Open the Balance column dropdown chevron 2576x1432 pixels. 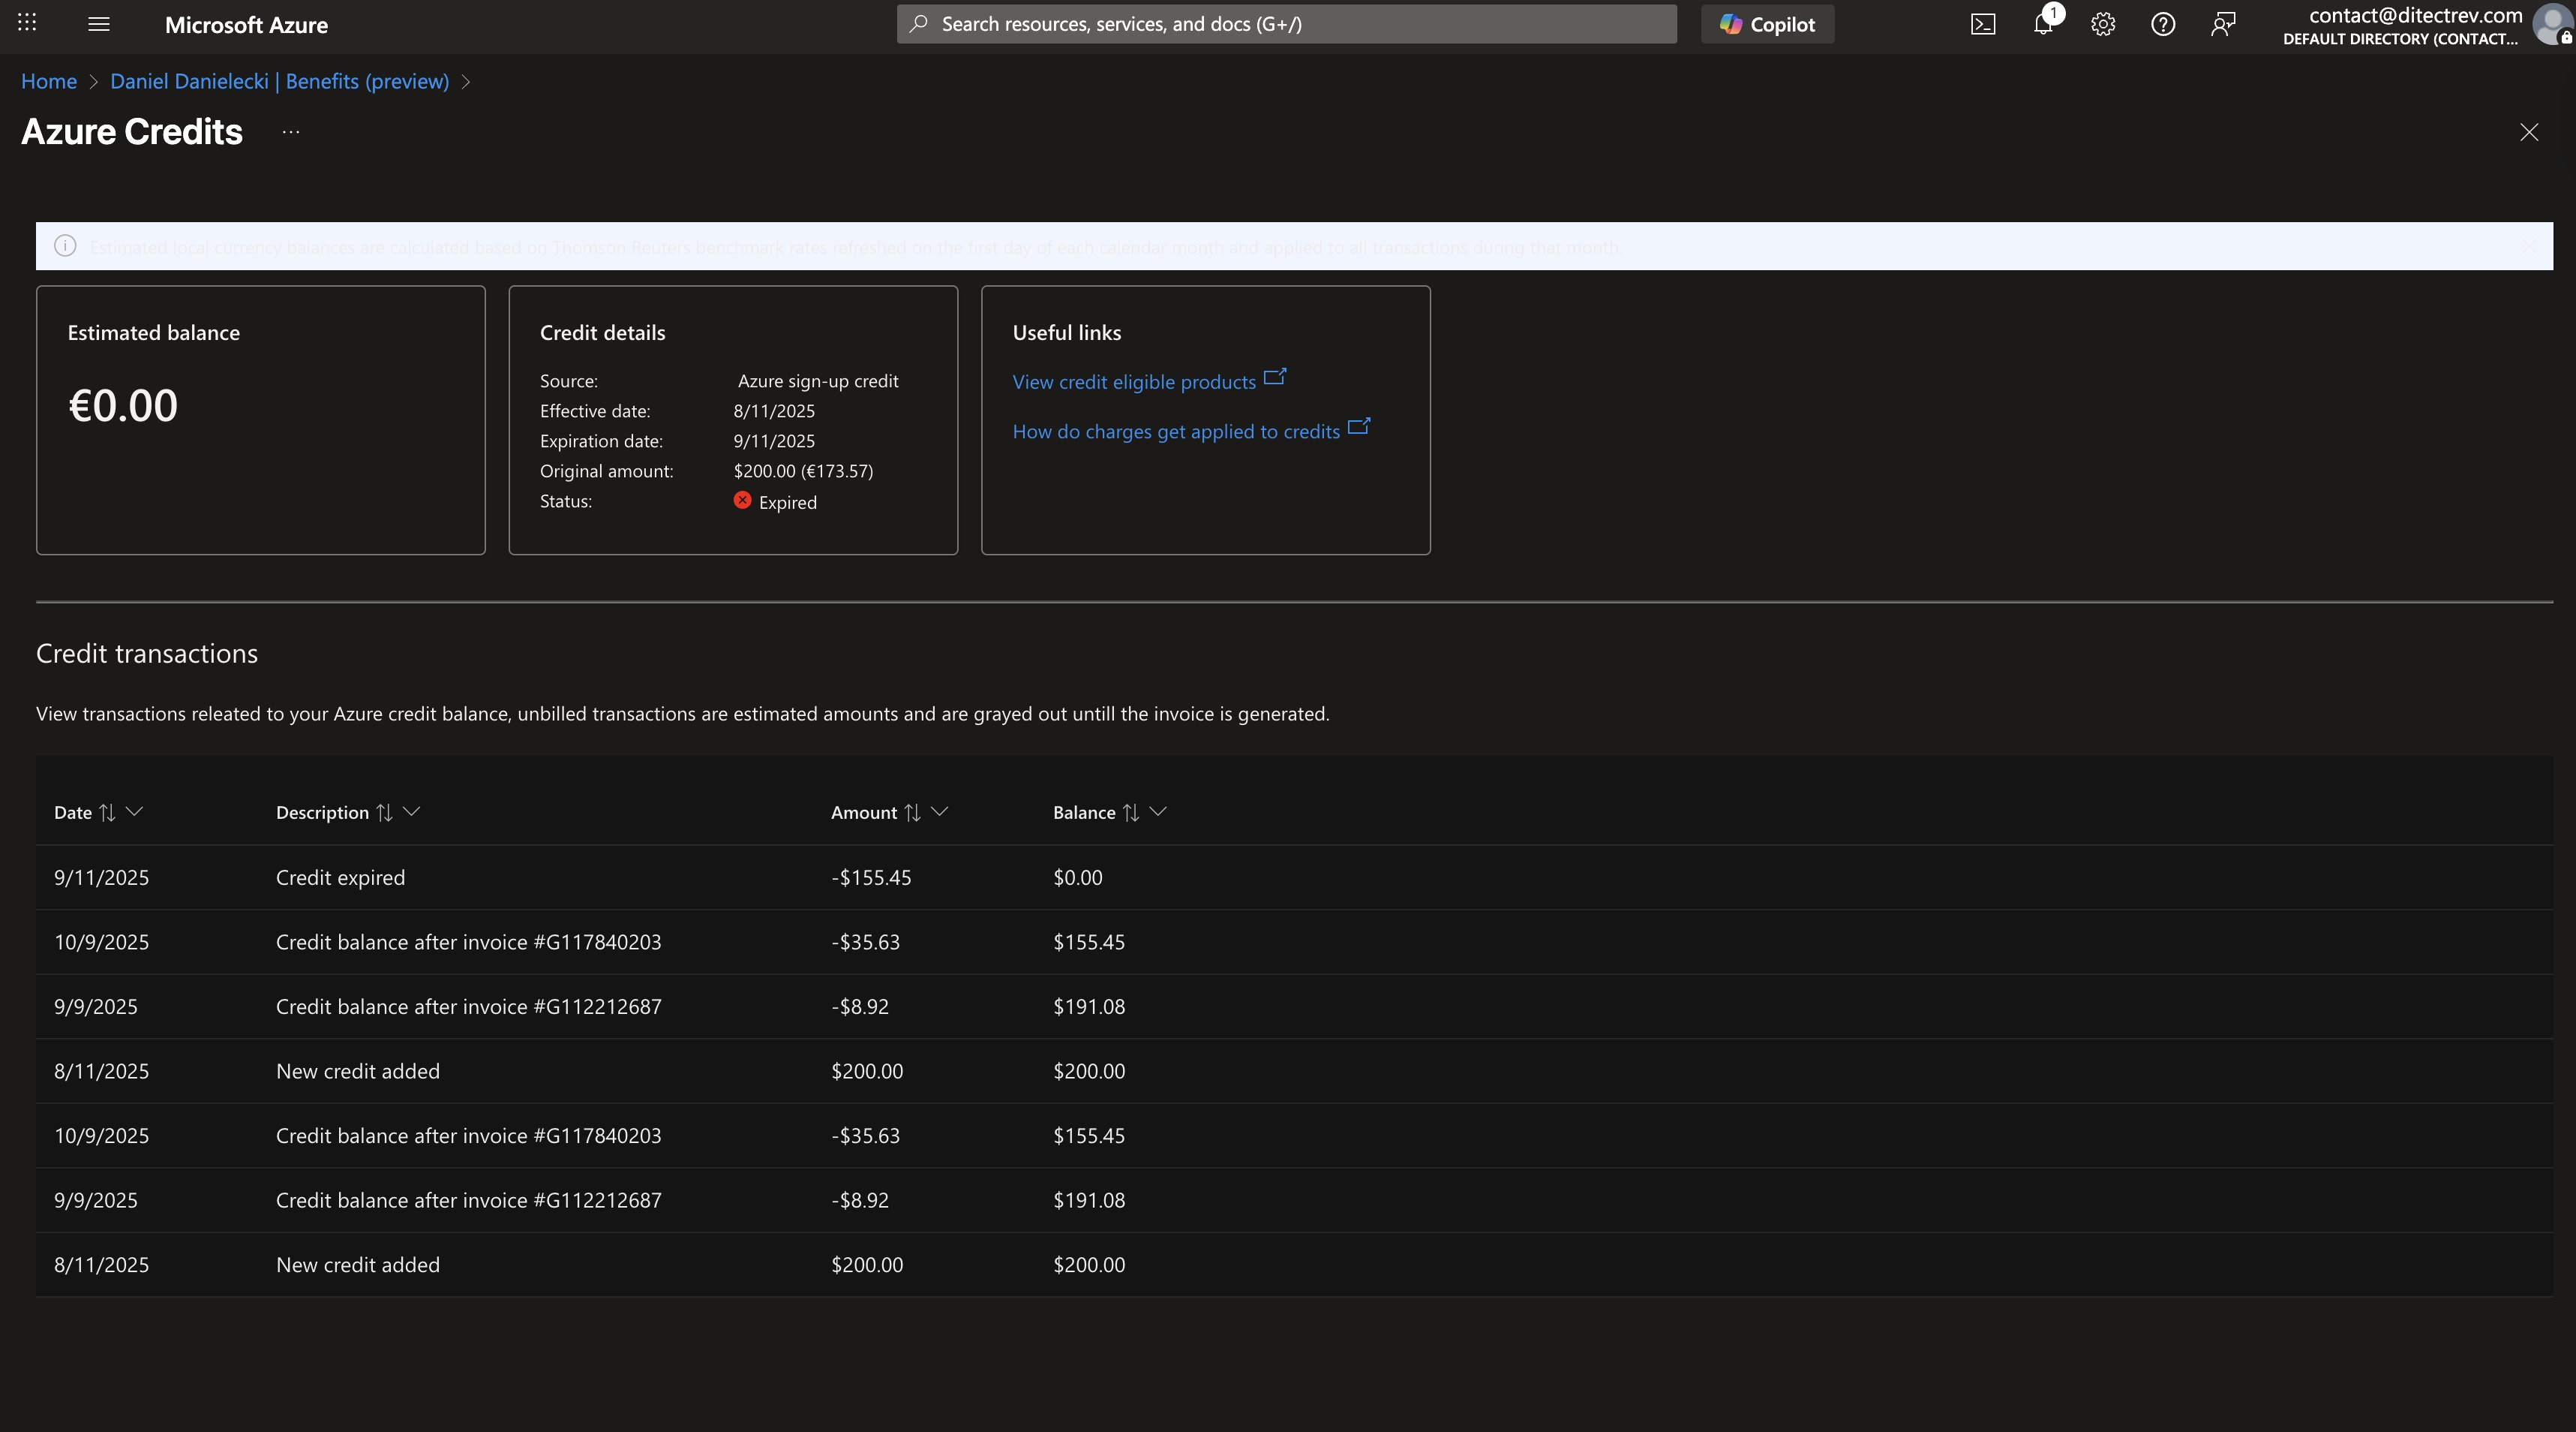(x=1158, y=811)
